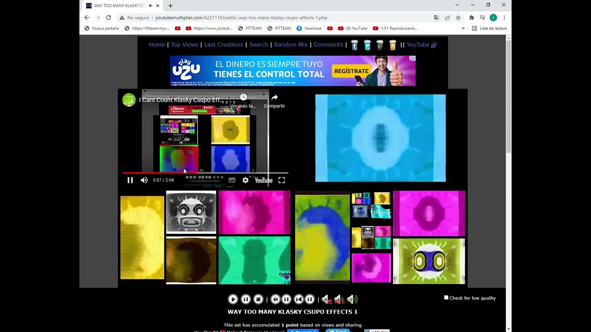Open the Random Mix link
The image size is (591, 332).
pos(291,45)
